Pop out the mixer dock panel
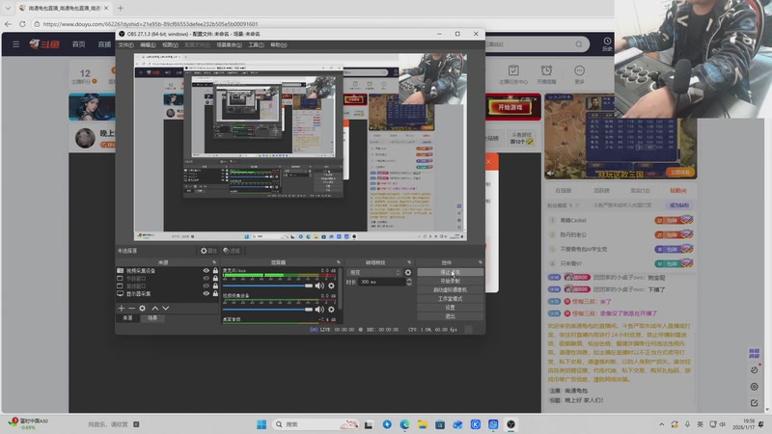 (339, 262)
